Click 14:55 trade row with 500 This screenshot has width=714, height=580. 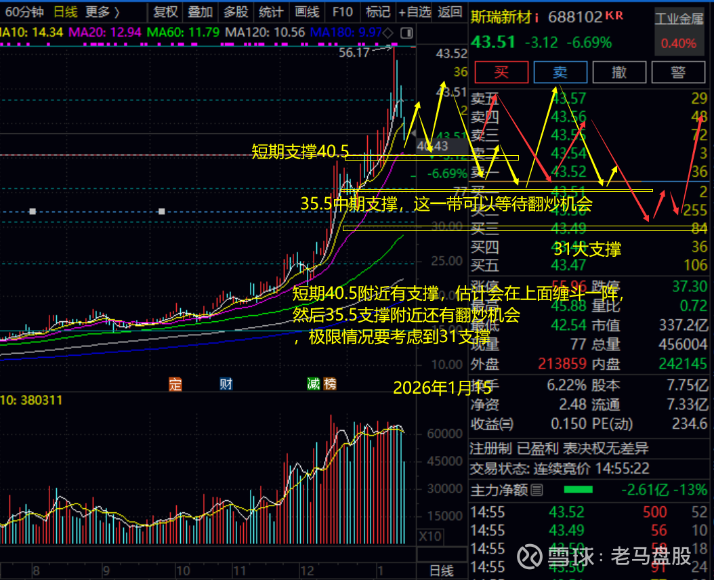(588, 512)
